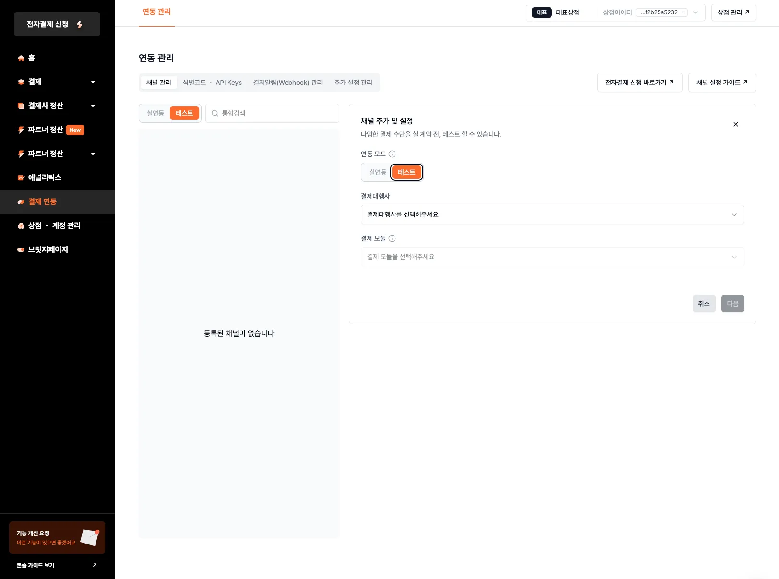
Task: Click the info icon beside 연동 모드
Action: [x=392, y=154]
